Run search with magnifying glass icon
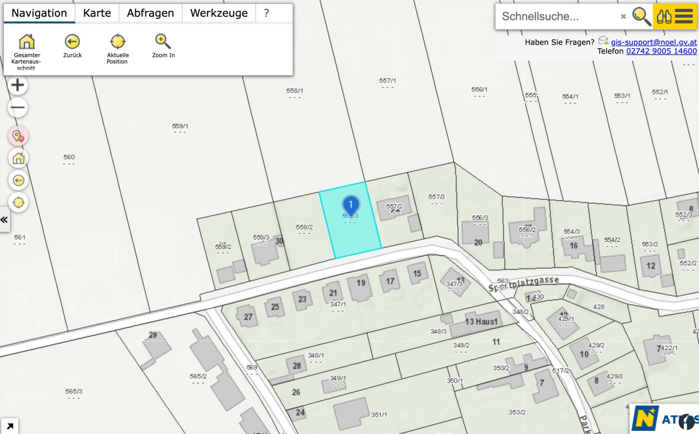Viewport: 699px width, 434px height. 641,16
